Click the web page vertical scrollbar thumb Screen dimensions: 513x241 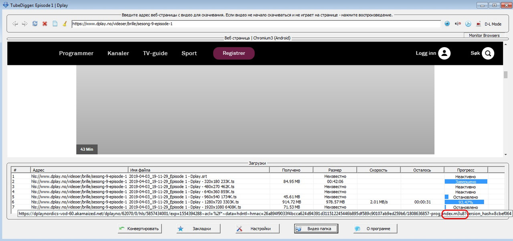point(506,75)
